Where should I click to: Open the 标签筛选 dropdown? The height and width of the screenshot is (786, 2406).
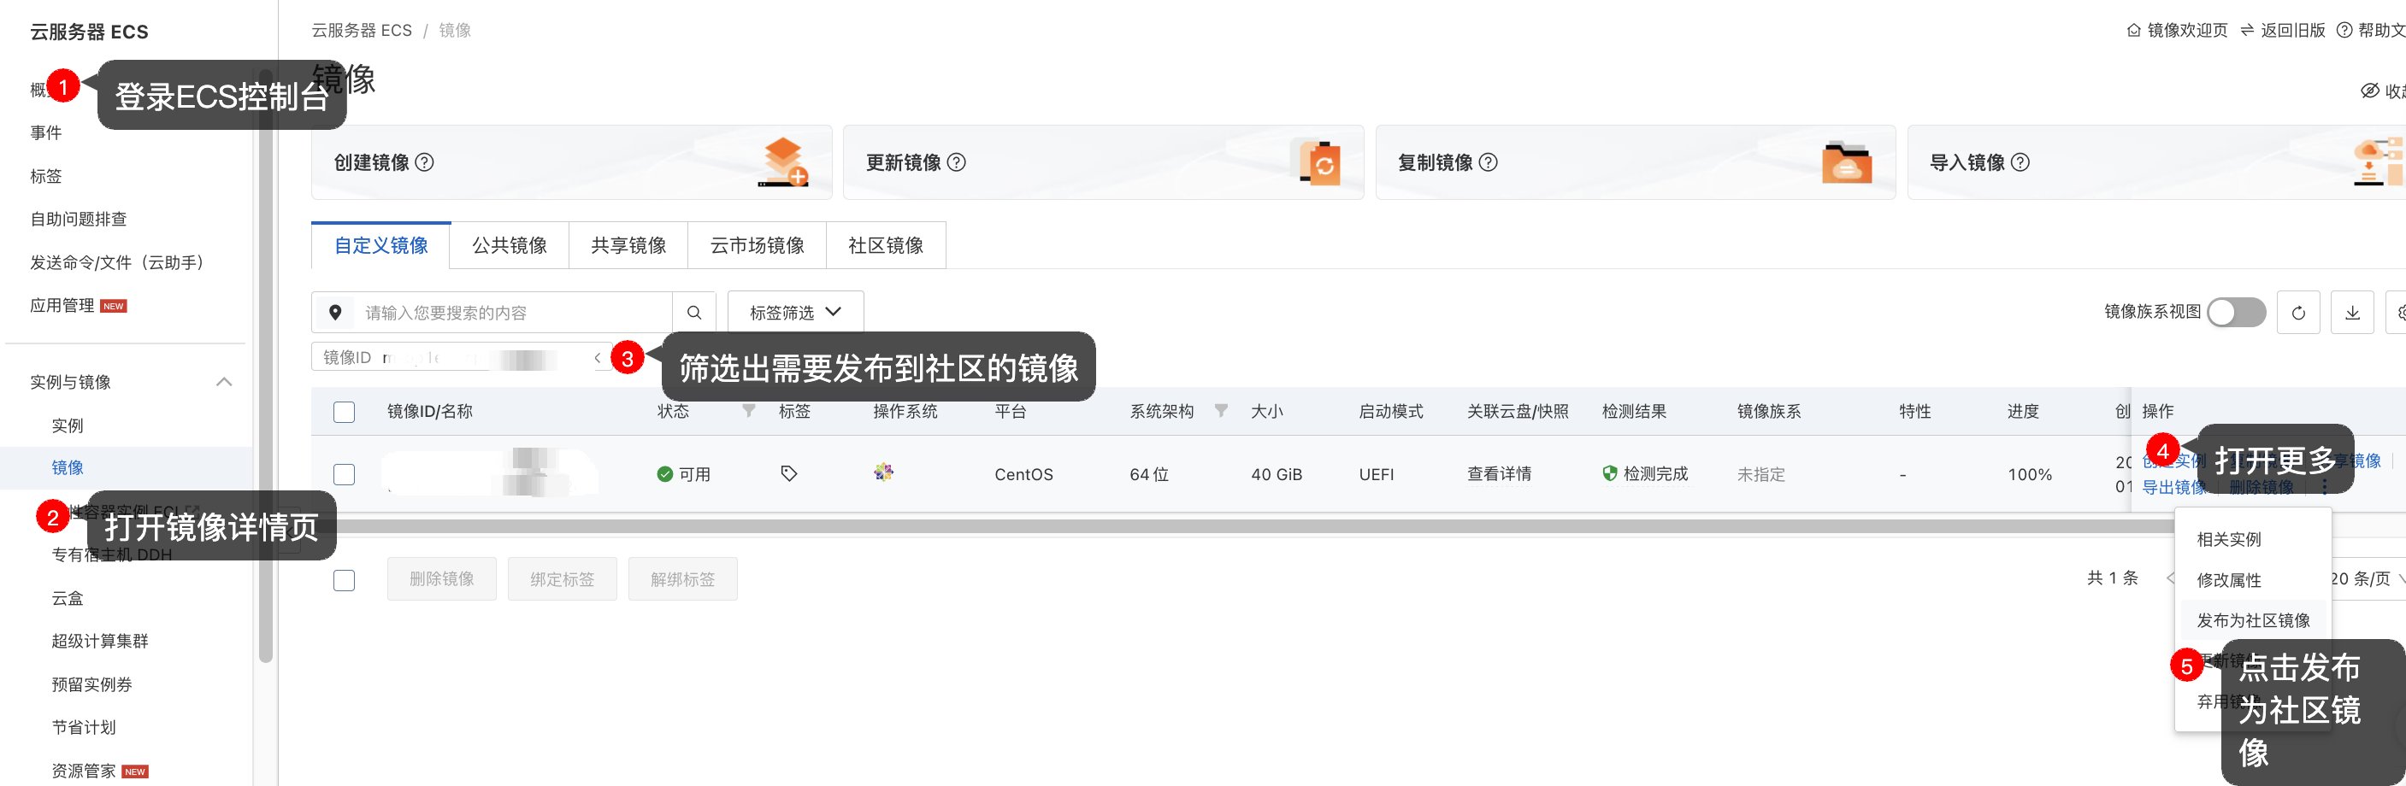795,312
